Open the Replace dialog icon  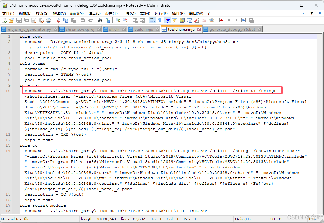[x=108, y=20]
